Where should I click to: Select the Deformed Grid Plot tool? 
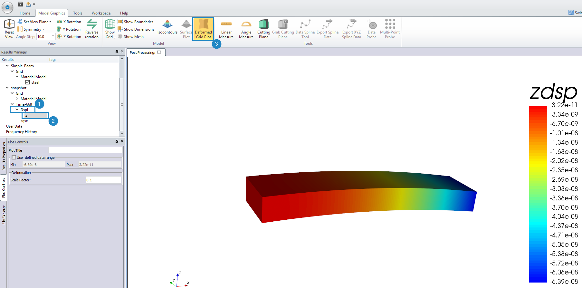[204, 29]
